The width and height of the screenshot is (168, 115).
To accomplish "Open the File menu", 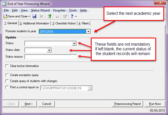I will (6, 10).
